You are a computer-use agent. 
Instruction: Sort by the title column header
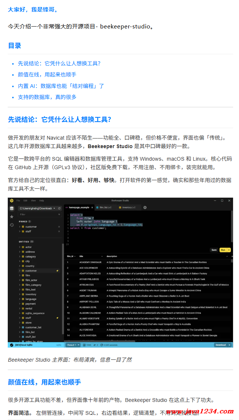tap(91, 256)
